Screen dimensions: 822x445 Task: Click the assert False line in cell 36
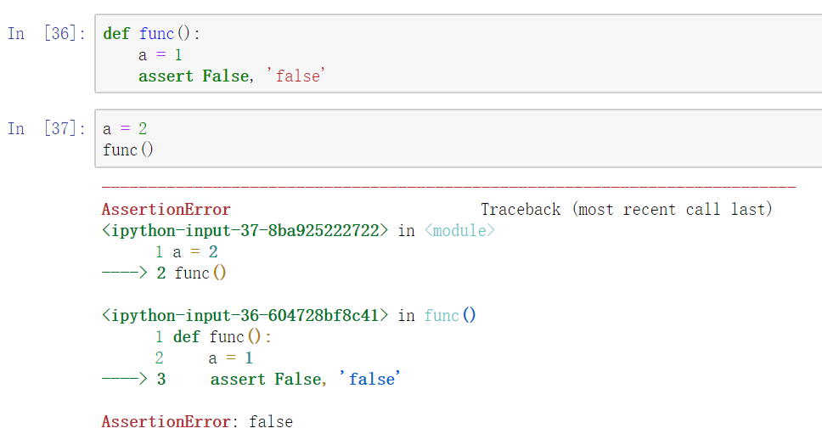(232, 76)
